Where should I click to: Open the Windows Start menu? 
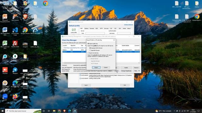pyautogui.click(x=3, y=111)
